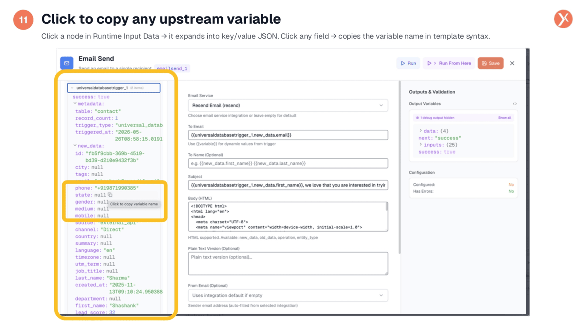Image resolution: width=586 pixels, height=329 pixels.
Task: Click success: true in Output Variables
Action: 437,152
